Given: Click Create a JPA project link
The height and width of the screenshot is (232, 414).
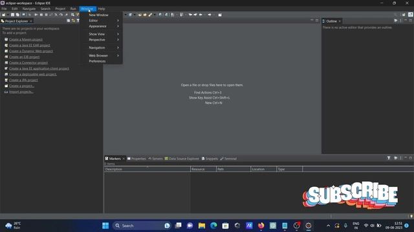Looking at the screenshot, I should 23,80.
